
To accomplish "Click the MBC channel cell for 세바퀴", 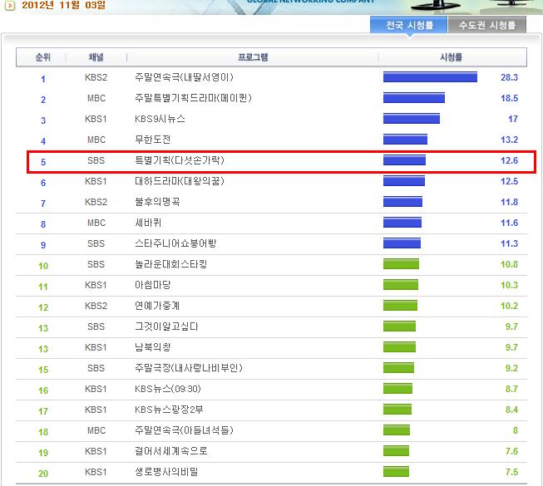I will 96,223.
